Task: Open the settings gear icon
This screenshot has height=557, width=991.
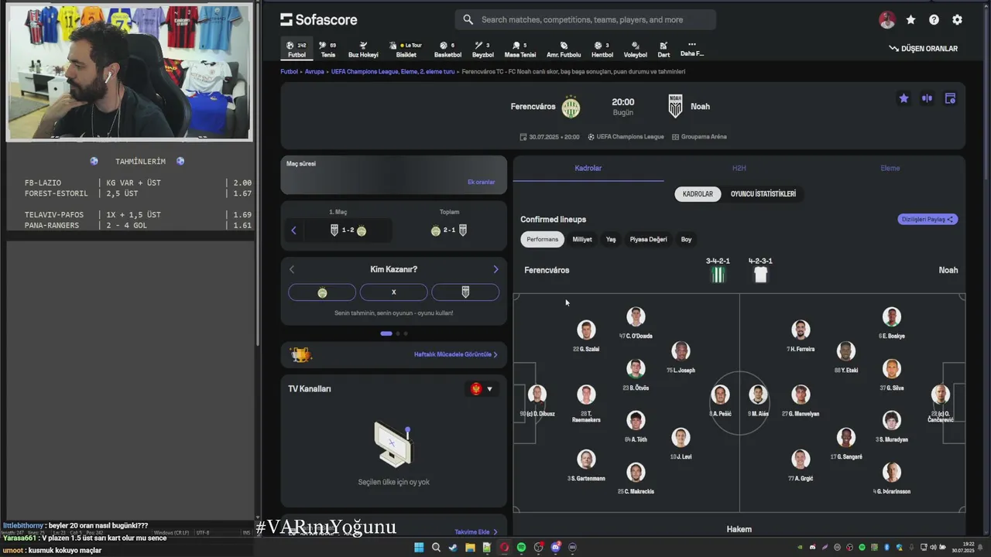Action: click(957, 20)
